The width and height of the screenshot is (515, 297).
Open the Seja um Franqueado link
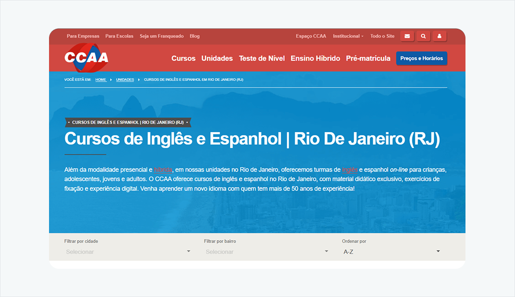(x=161, y=36)
